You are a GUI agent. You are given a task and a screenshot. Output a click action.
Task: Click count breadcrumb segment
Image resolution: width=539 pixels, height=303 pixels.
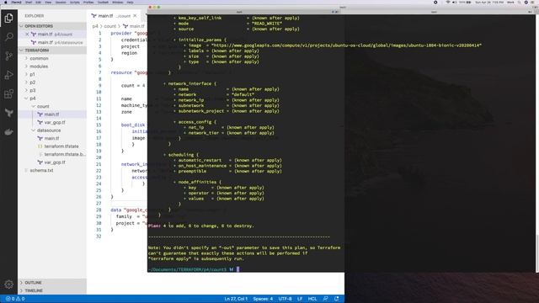pos(110,26)
